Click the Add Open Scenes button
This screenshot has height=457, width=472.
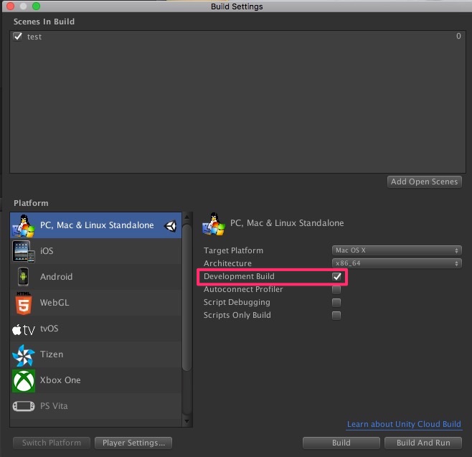pos(425,182)
